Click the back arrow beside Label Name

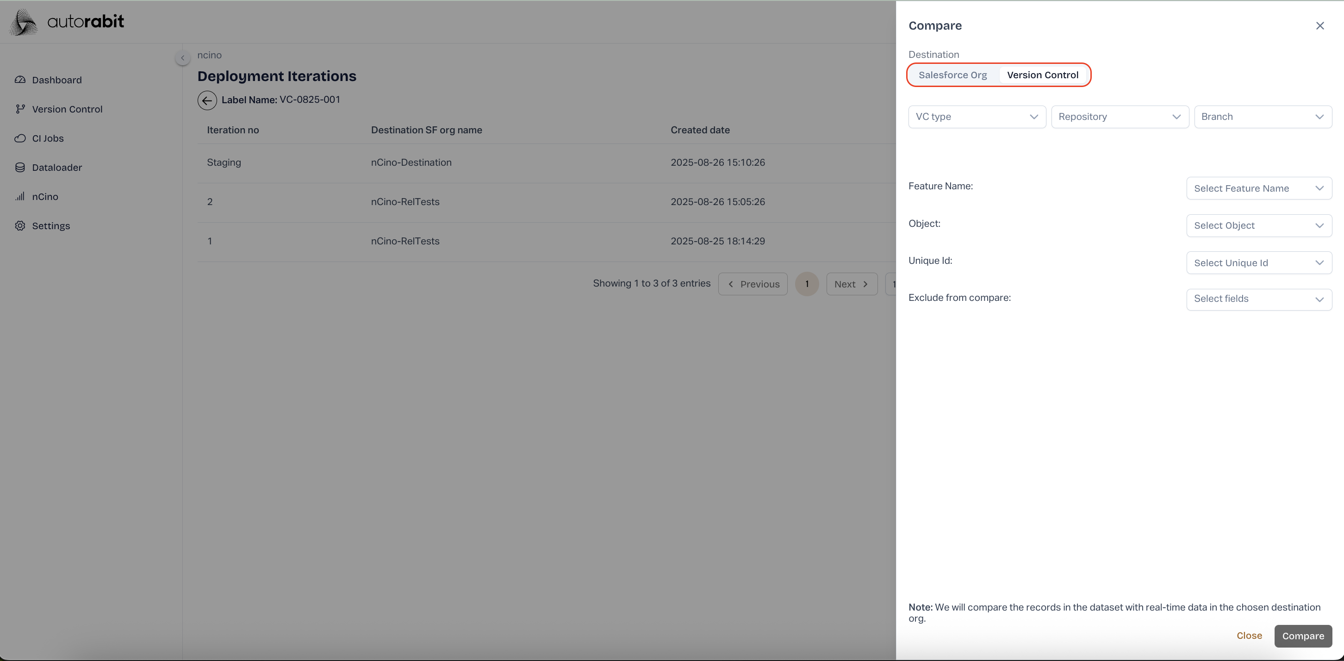pyautogui.click(x=207, y=100)
